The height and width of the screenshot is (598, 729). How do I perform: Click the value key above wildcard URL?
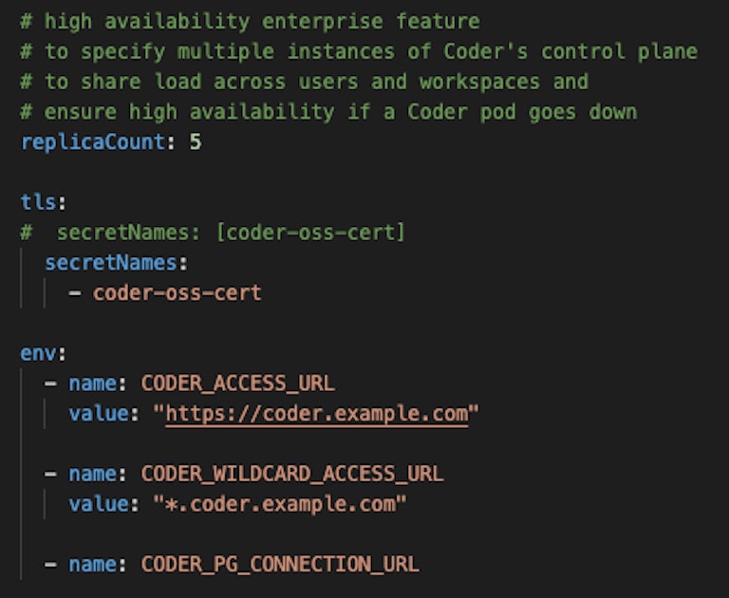point(99,504)
